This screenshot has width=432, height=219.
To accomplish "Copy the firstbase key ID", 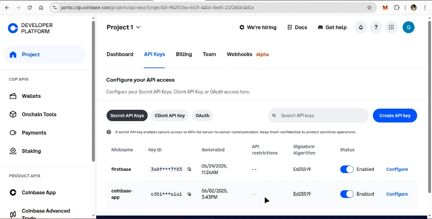I will point(189,169).
